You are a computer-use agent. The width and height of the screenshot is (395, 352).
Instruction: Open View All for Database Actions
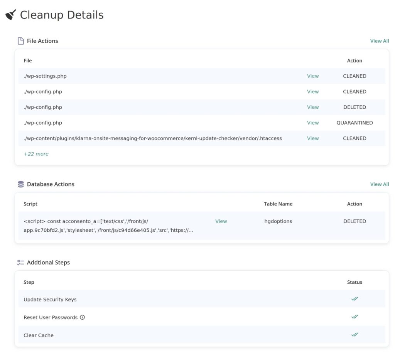(x=380, y=184)
